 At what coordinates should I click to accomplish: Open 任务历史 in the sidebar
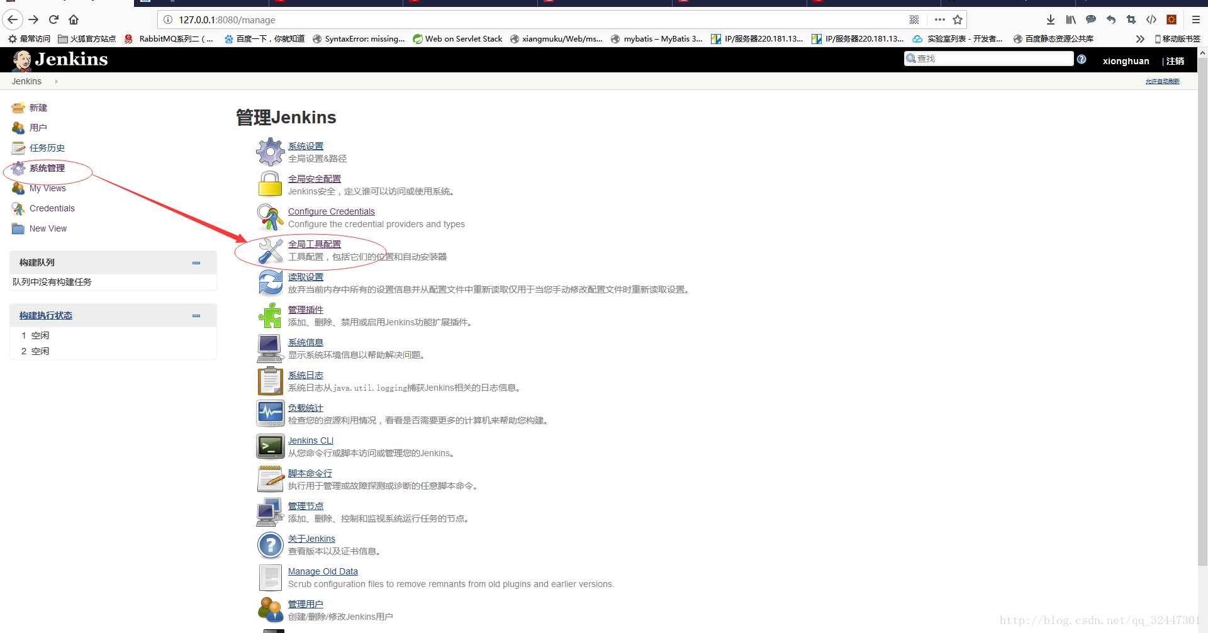tap(47, 148)
